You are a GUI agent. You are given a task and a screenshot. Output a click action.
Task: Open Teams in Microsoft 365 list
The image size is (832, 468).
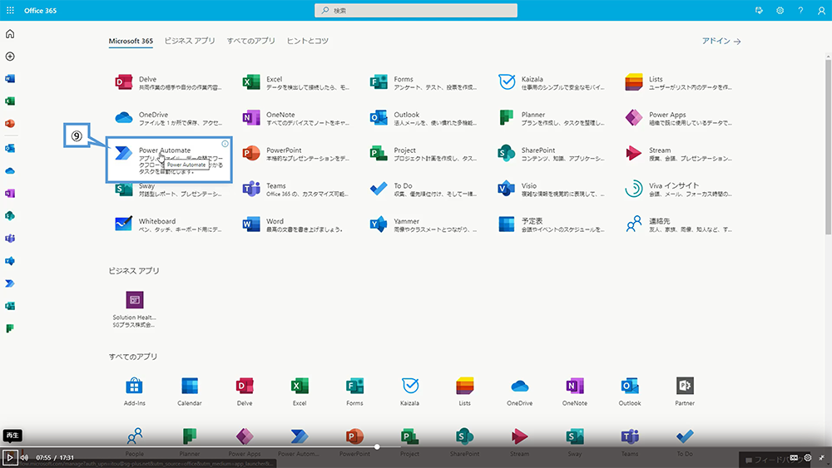click(x=296, y=190)
